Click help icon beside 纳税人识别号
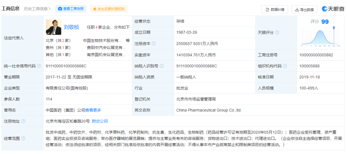Screen dimensions: 347x154 pyautogui.click(x=162, y=66)
